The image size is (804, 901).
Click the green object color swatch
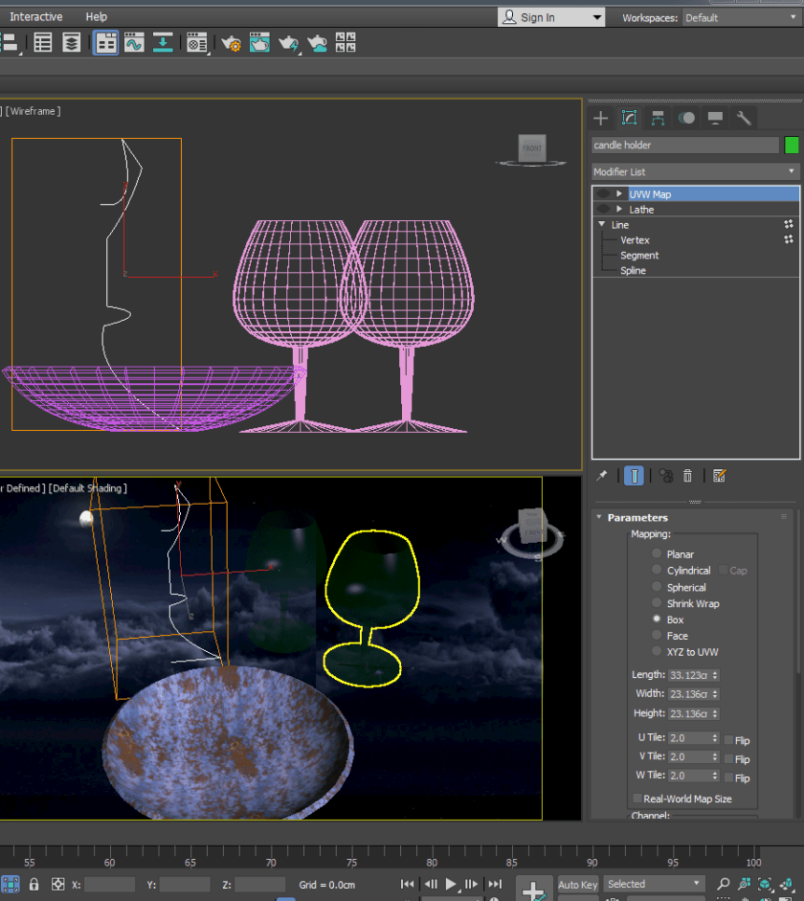[792, 146]
